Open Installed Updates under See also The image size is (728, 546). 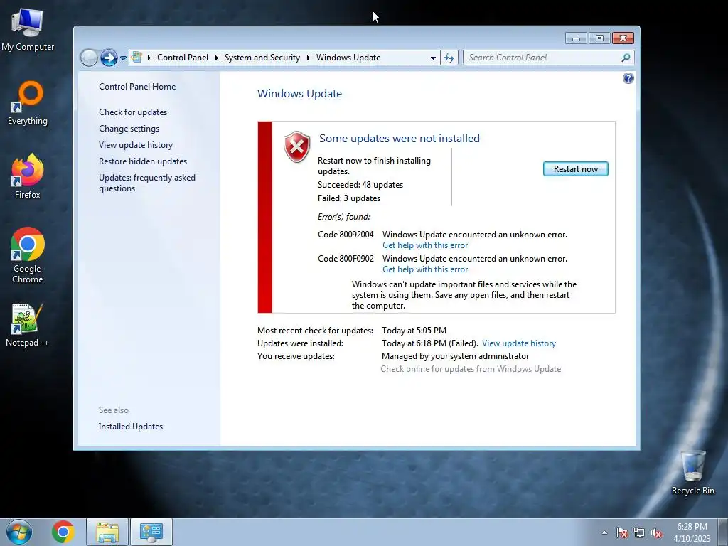pos(131,427)
